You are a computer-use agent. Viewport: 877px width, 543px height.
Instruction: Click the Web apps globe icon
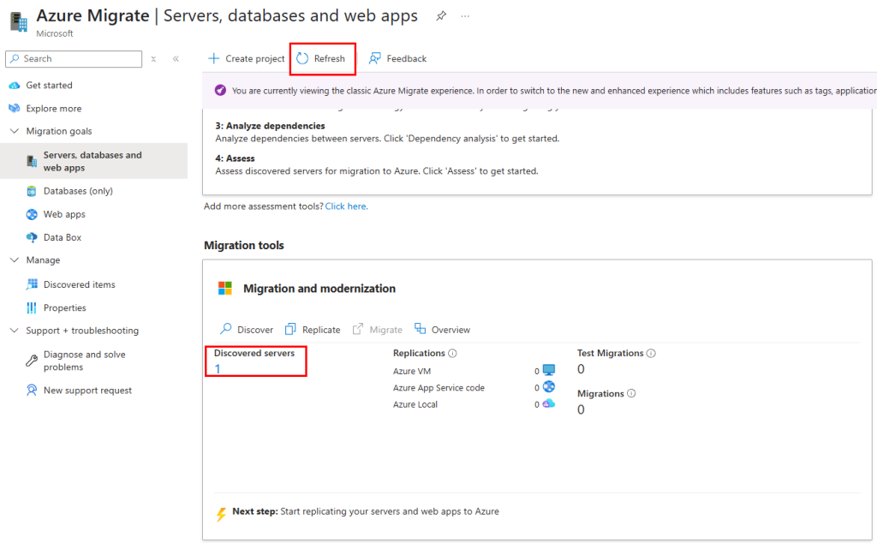[x=32, y=214]
